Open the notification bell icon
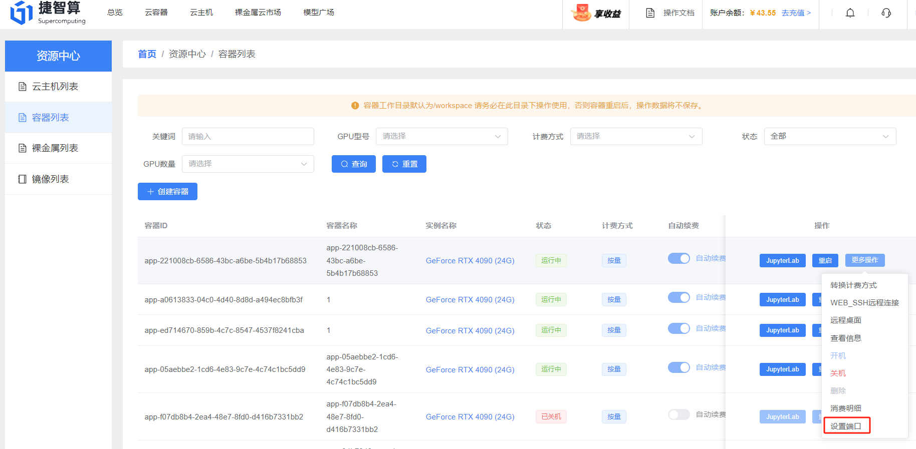The image size is (916, 449). (850, 13)
